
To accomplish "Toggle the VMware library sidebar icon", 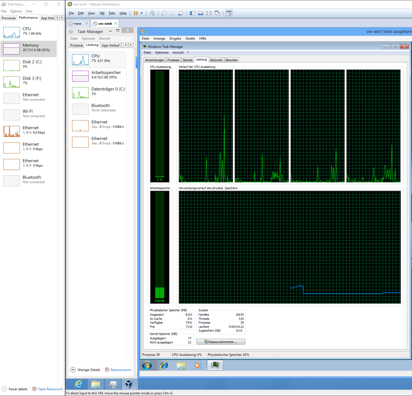I will click(192, 13).
